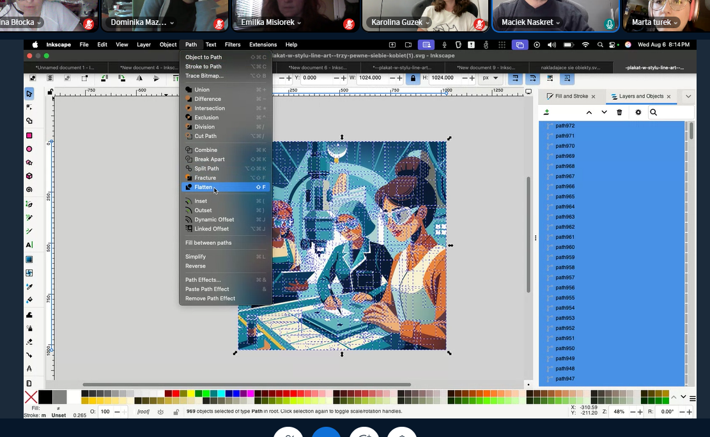Select the Mesh gradient tool

[x=29, y=273]
